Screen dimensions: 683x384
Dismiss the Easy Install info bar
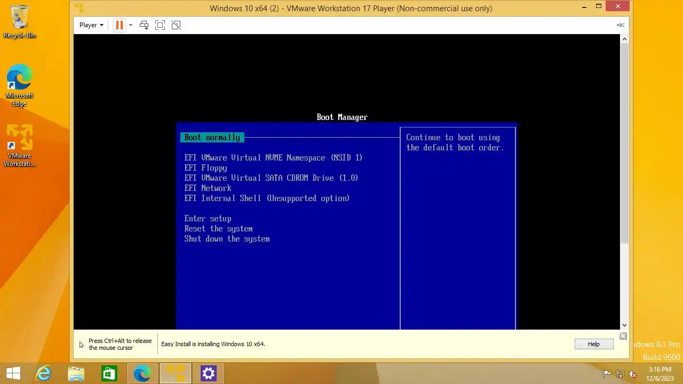[x=623, y=336]
